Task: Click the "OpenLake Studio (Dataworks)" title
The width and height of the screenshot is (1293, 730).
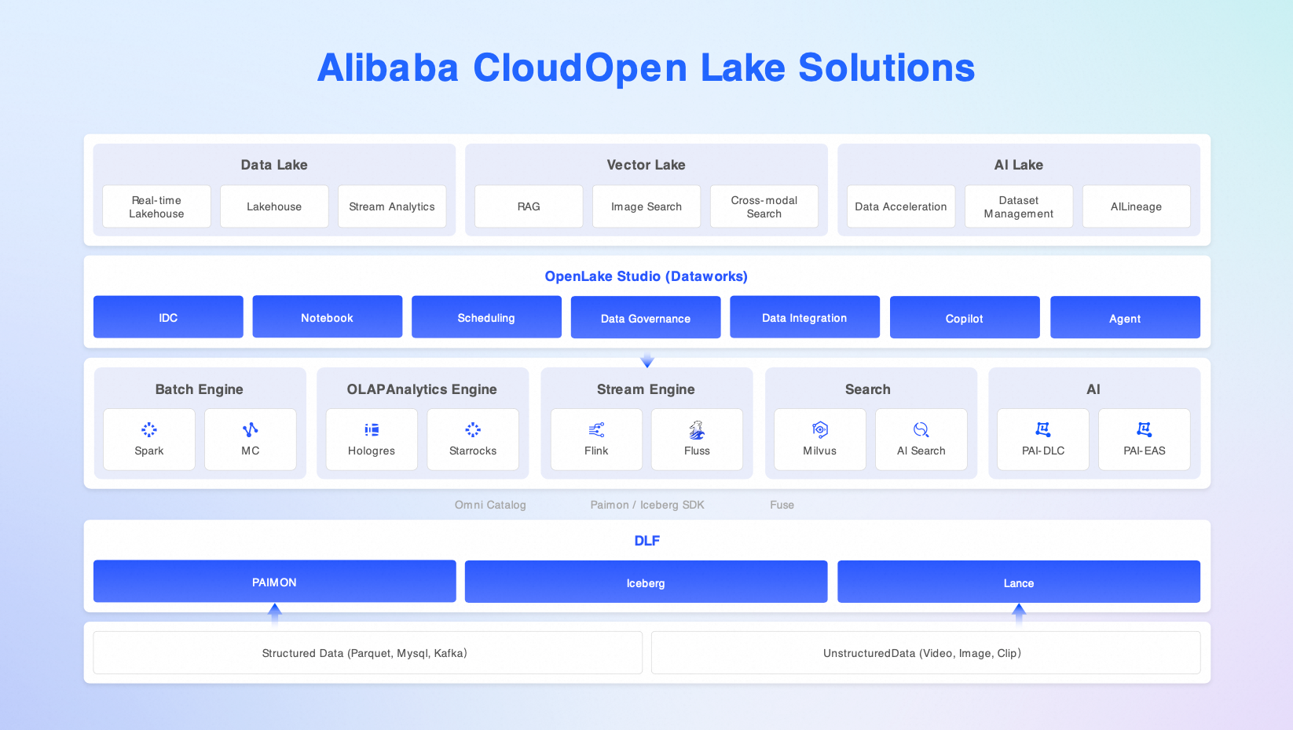Action: (x=646, y=276)
